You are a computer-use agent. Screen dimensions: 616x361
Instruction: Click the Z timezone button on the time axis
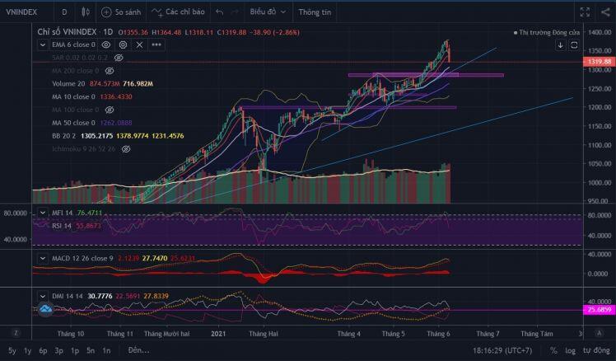16,333
